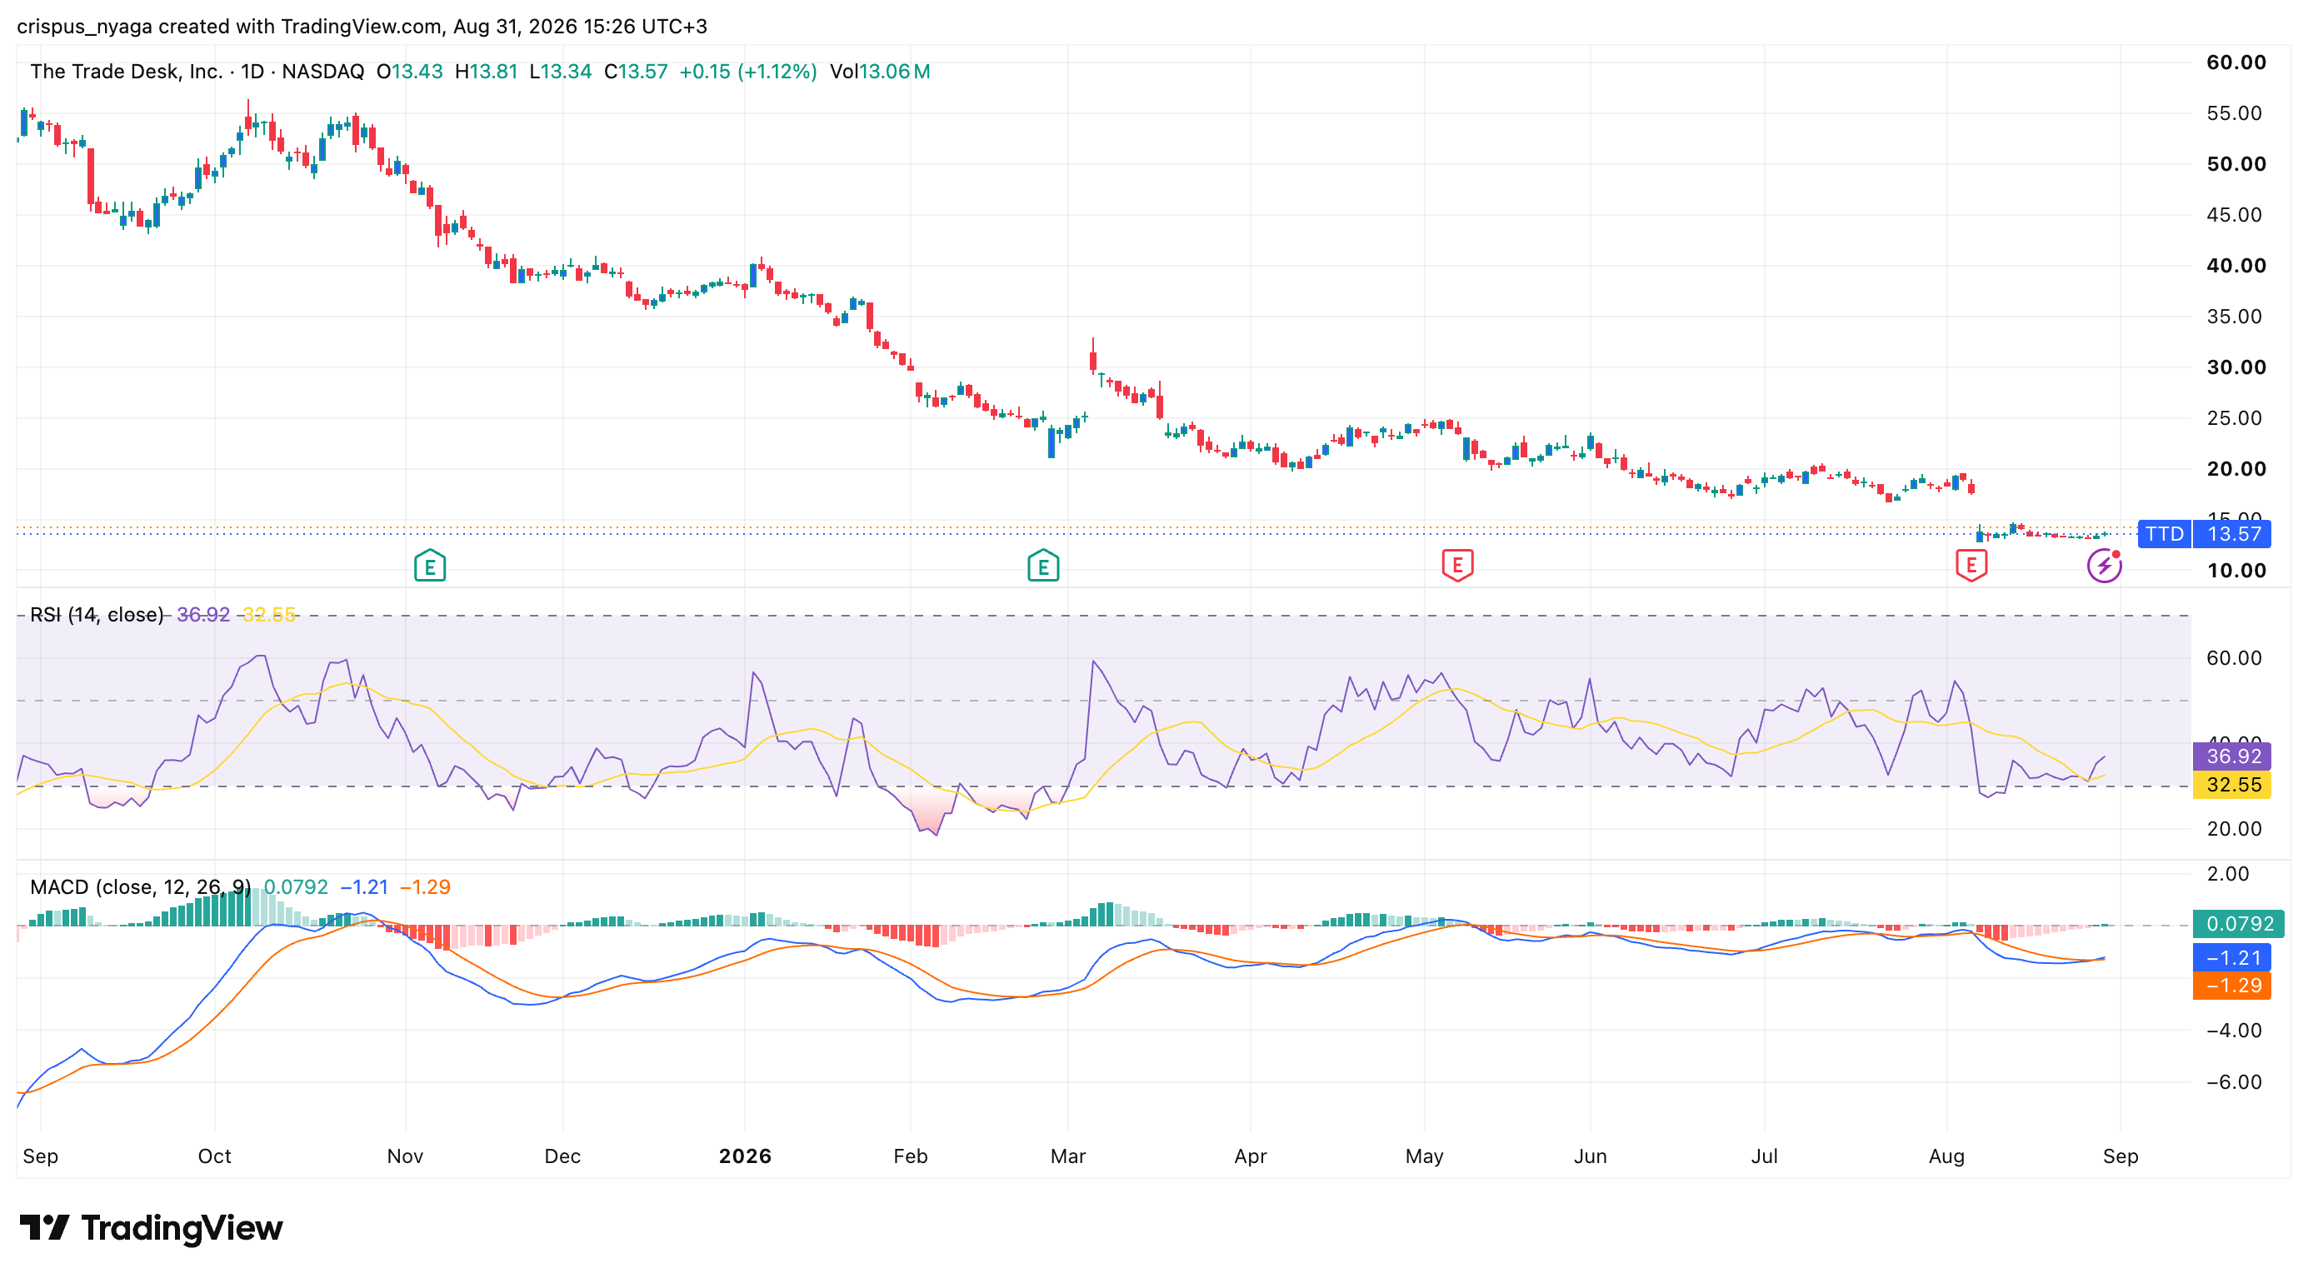Click the purple lightning event icon
The image size is (2308, 1278).
tap(2105, 566)
